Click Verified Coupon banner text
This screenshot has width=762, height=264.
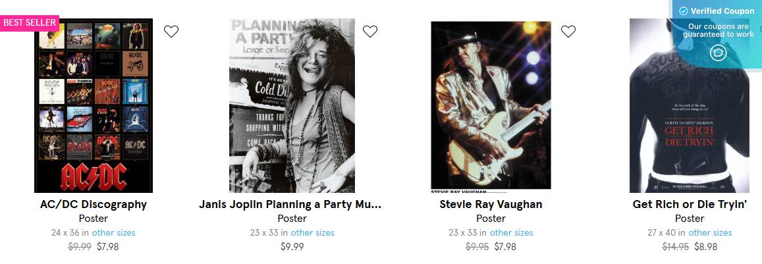(722, 11)
